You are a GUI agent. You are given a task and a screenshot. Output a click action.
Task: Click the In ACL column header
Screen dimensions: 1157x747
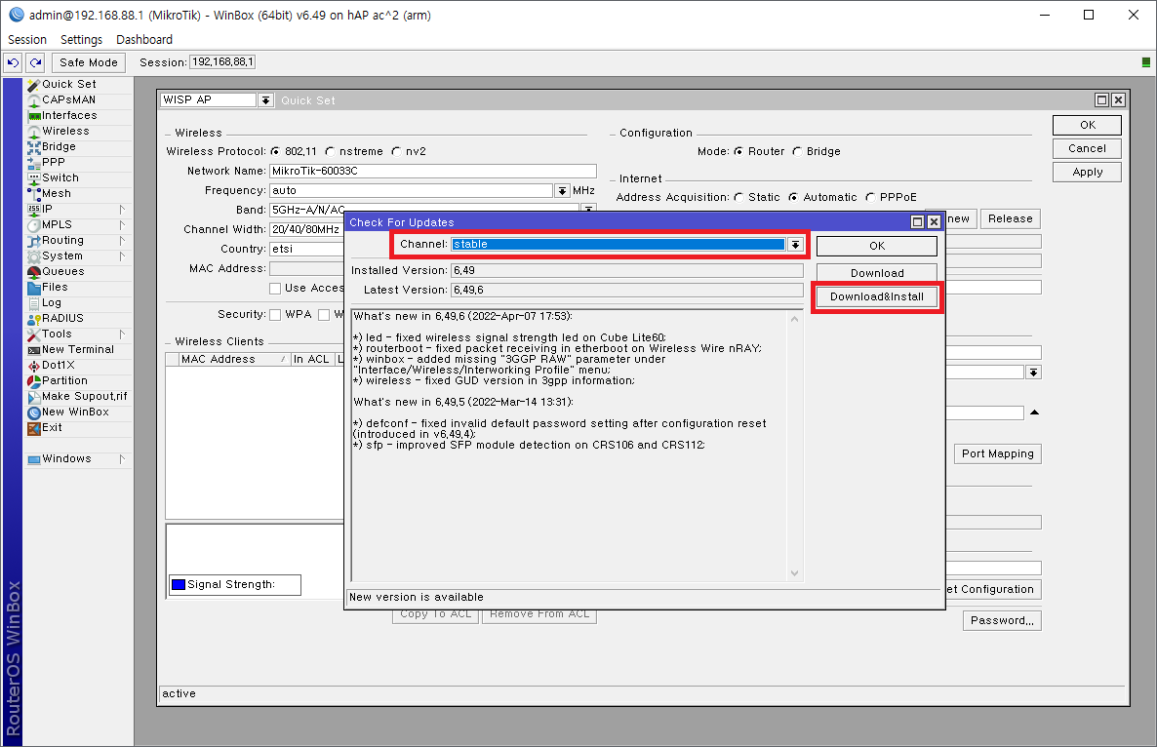(312, 359)
